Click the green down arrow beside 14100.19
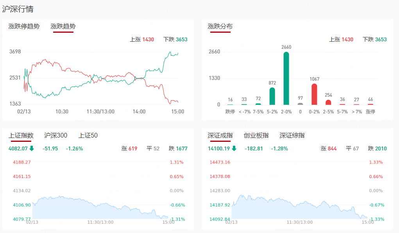Screen dimensions: 399x233 click(x=234, y=148)
